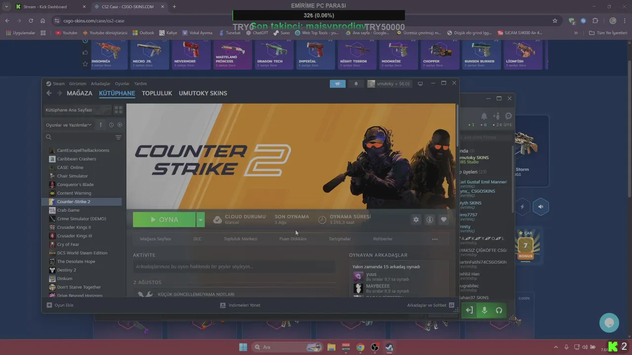632x355 pixels.
Task: Toggle sound speaker hexagon on CSGO-SKINS page
Action: point(541,207)
